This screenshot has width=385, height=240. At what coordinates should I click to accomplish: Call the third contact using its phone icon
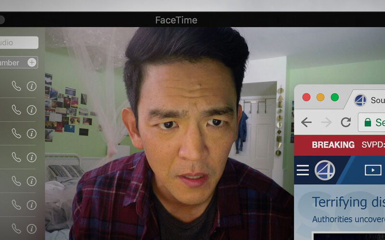[16, 134]
